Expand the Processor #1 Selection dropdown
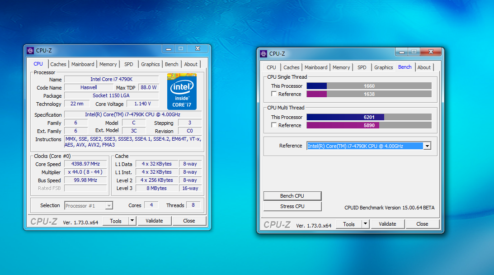Image resolution: width=494 pixels, height=275 pixels. point(109,206)
